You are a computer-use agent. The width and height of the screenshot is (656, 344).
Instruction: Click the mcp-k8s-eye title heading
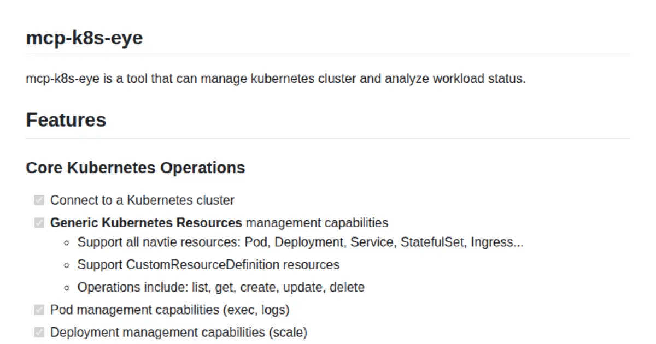tap(84, 38)
